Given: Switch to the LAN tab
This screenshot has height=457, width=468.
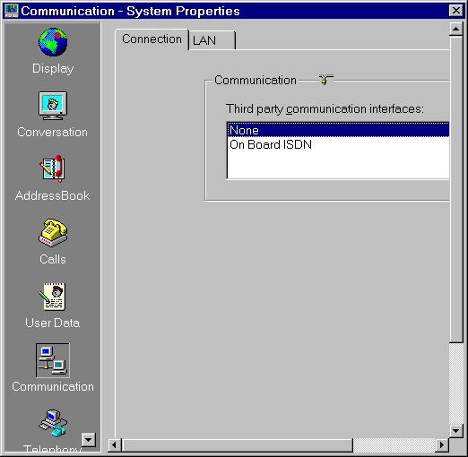Looking at the screenshot, I should pyautogui.click(x=212, y=40).
